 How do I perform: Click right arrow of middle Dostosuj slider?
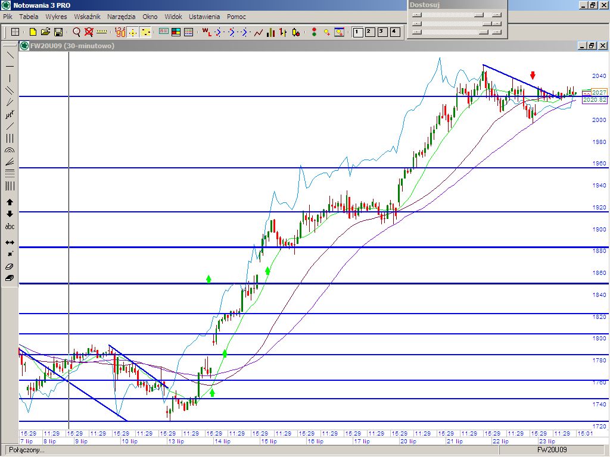point(497,24)
